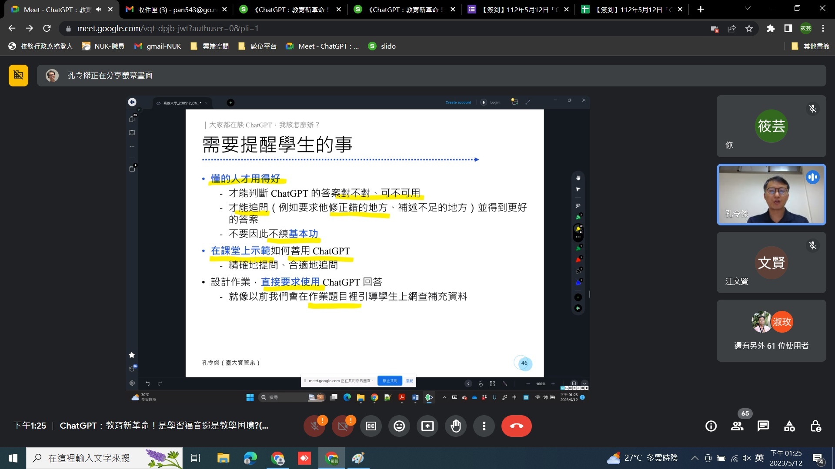The image size is (835, 469).
Task: Open meeting details info icon
Action: [711, 426]
